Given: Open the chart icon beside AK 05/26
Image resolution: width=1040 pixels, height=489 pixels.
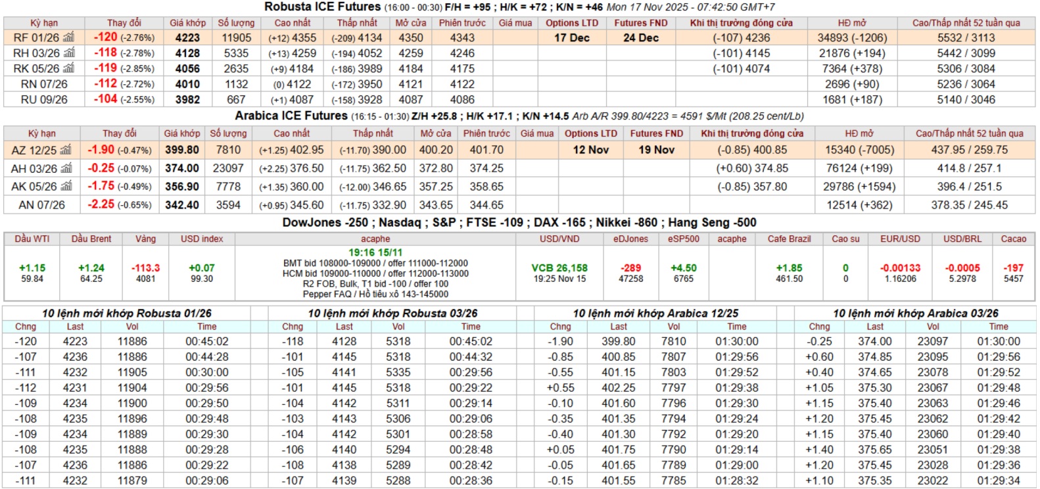Looking at the screenshot, I should point(67,187).
